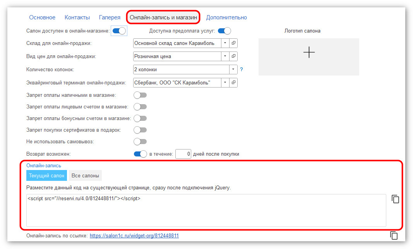
Task: Enable Запрет оплаты бонусным счетом
Action: click(140, 118)
